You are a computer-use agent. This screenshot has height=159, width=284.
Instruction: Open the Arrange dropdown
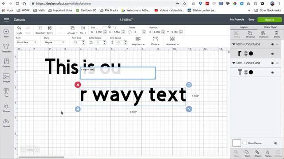[x=72, y=30]
